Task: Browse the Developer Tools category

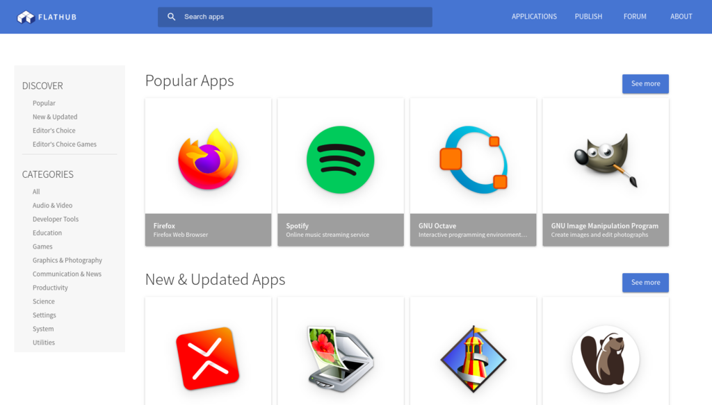Action: coord(56,219)
